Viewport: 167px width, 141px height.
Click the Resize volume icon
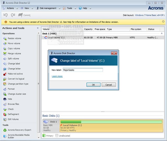point(5,38)
